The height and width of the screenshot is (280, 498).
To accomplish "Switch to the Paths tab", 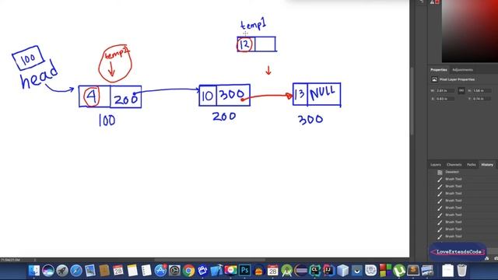I will click(x=472, y=165).
